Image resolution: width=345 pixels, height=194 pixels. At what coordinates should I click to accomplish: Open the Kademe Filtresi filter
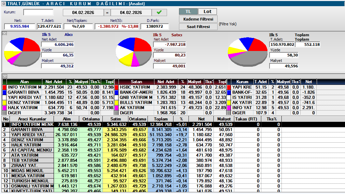[198, 19]
